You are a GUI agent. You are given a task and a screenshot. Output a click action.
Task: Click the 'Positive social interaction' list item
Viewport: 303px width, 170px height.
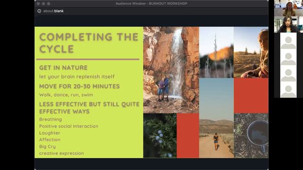(69, 126)
